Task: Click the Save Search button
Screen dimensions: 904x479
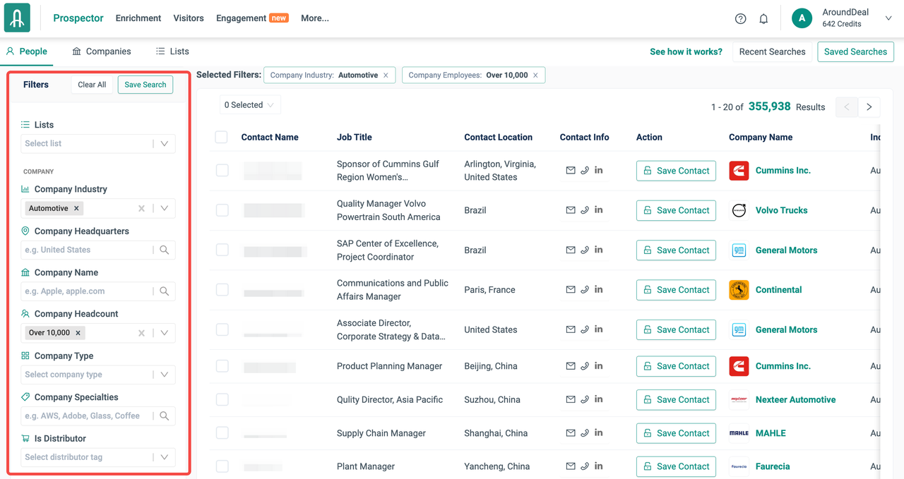Action: click(145, 85)
